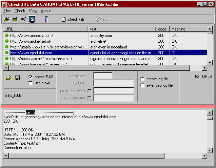Click the 62 URLS count label

(x=203, y=77)
